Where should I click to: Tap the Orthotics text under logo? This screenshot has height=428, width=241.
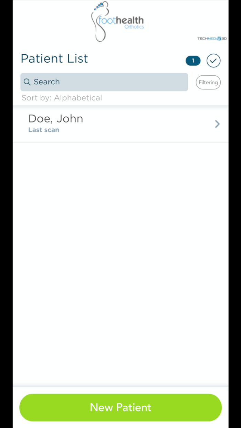(x=134, y=27)
